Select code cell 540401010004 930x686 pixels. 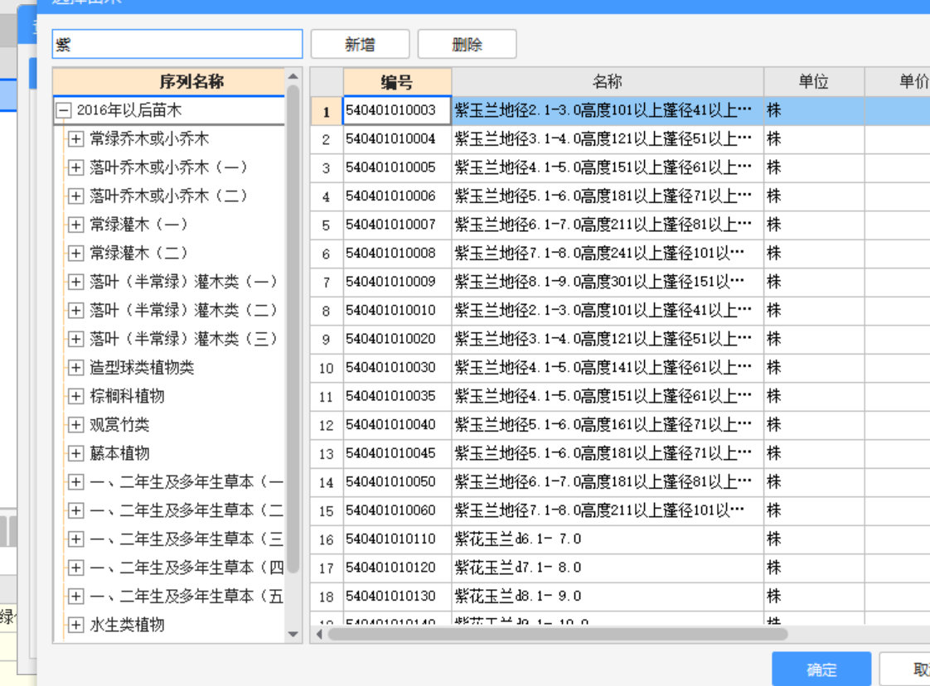[397, 138]
